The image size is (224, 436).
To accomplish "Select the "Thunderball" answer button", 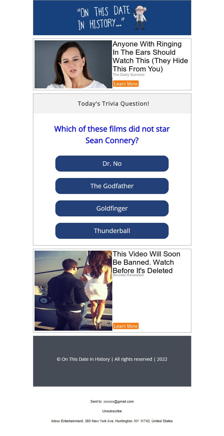I will pyautogui.click(x=112, y=231).
